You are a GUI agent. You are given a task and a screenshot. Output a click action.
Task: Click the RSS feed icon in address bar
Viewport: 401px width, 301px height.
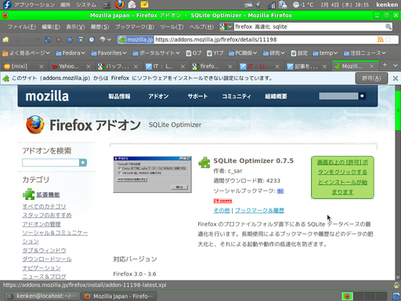380,39
